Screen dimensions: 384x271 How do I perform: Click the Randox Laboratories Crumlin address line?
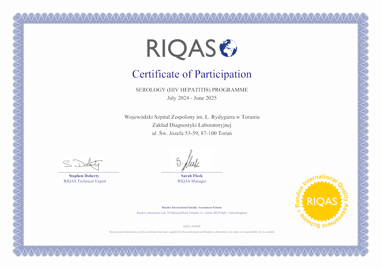point(192,213)
